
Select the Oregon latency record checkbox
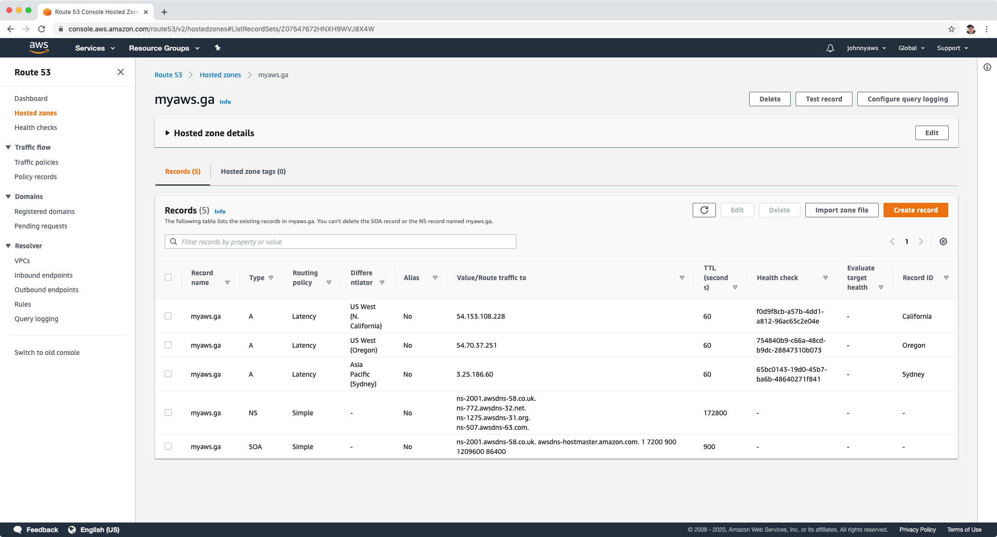[x=168, y=345]
